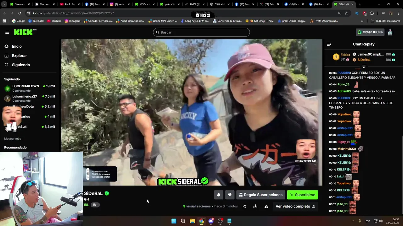Viewport: 403px width, 226px height.
Task: Download the clip with download icon
Action: click(255, 206)
